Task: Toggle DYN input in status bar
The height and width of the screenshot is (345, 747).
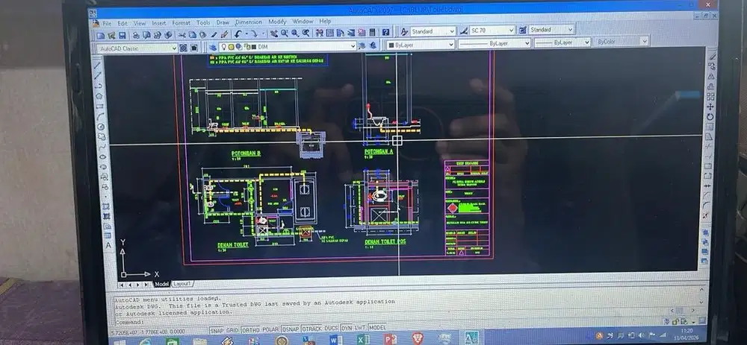Action: pos(347,328)
